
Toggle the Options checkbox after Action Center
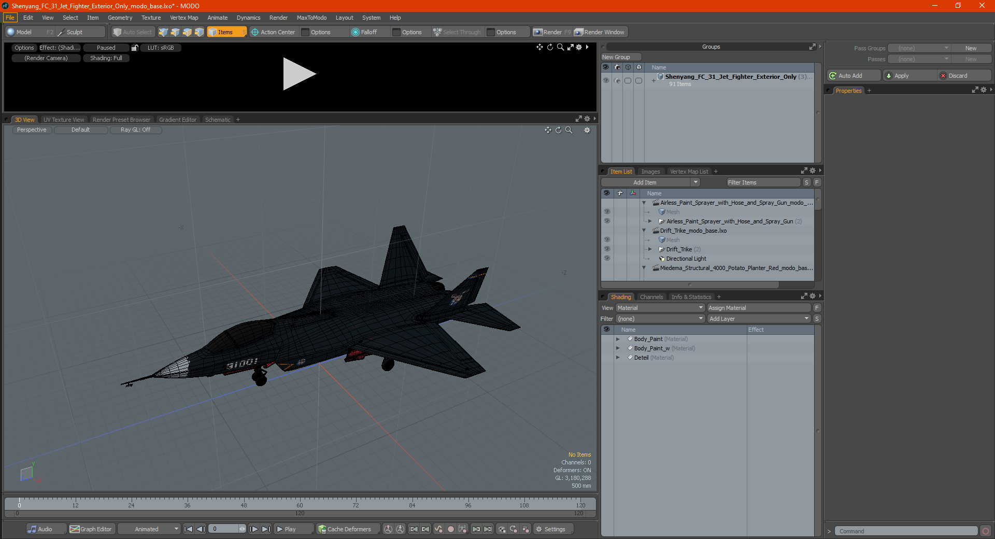[306, 32]
